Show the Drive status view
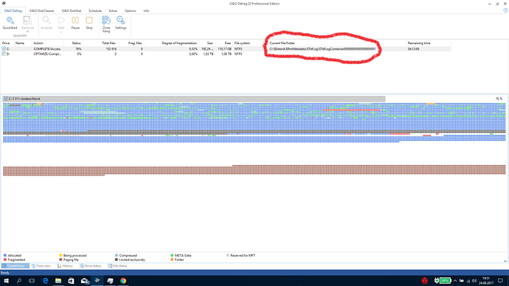Image resolution: width=509 pixels, height=286 pixels. click(91, 266)
